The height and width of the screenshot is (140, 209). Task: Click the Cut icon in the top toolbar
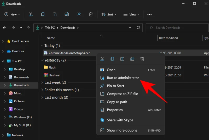31,14
